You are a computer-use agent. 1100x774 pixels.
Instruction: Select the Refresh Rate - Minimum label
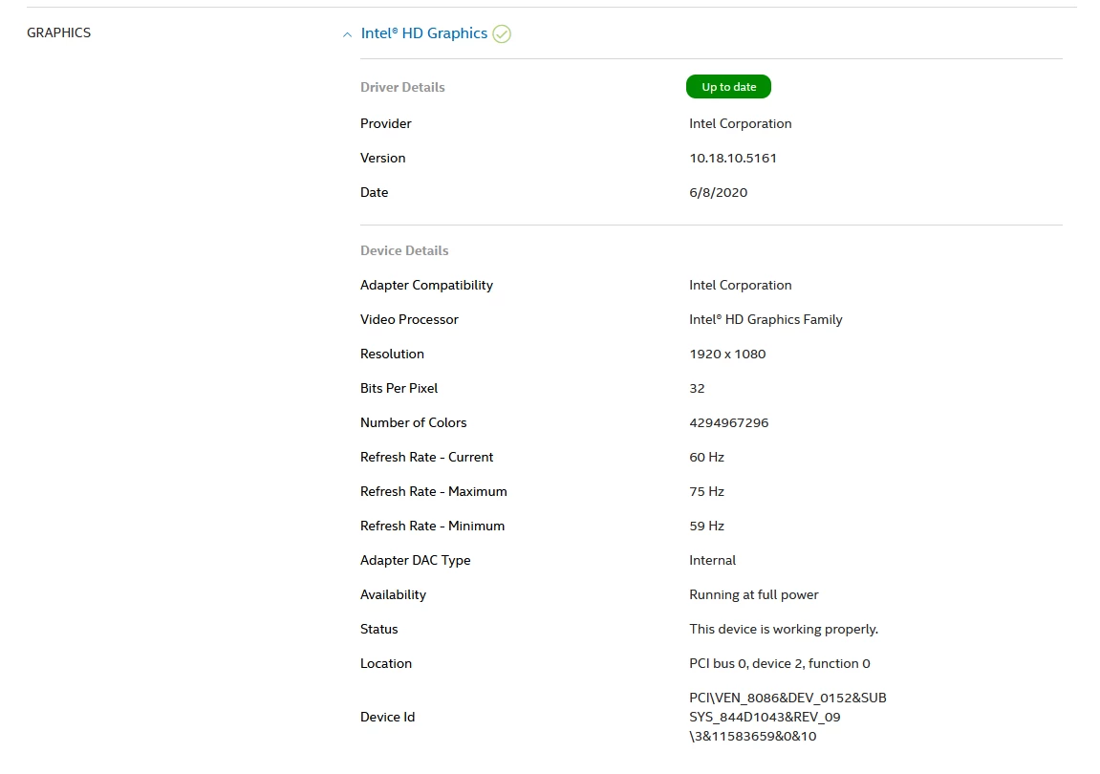click(x=432, y=526)
